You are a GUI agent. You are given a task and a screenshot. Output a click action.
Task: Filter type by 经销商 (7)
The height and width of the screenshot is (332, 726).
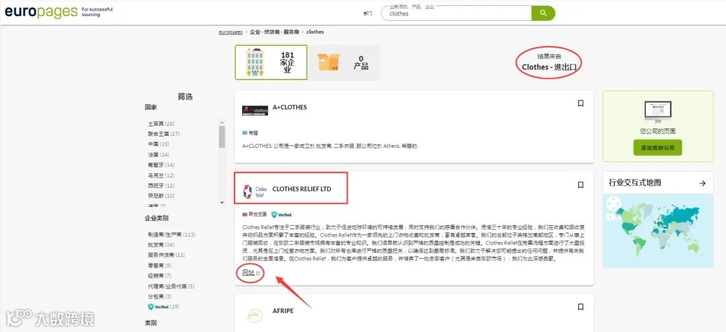pos(160,276)
